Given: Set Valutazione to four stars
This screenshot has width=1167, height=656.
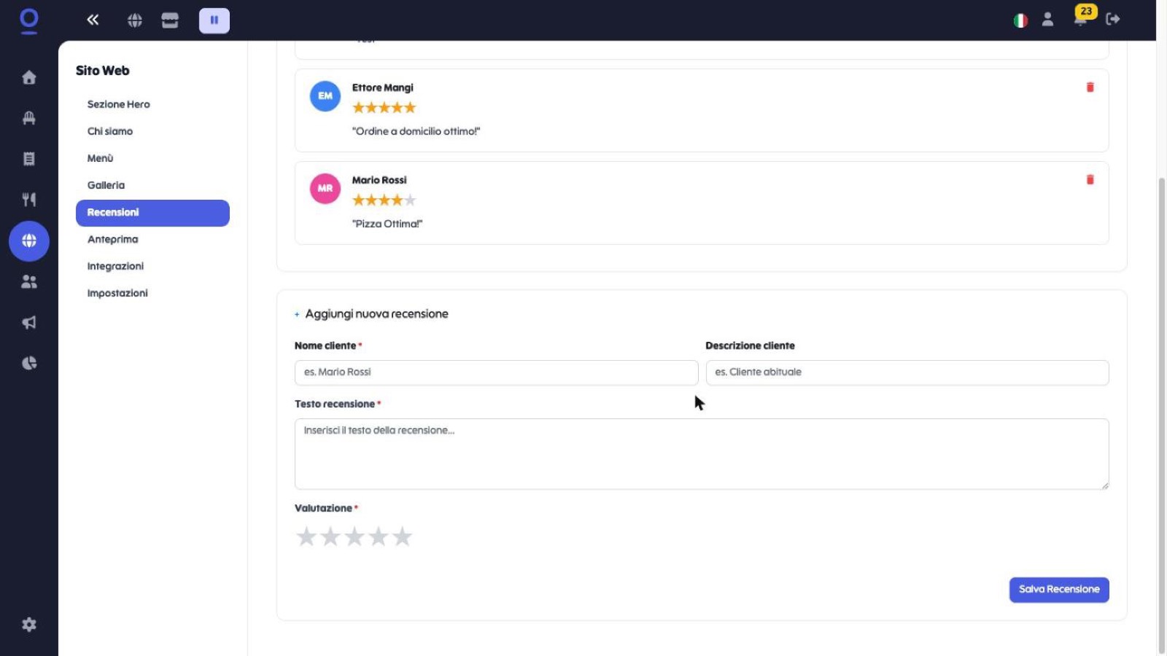Looking at the screenshot, I should click(379, 537).
